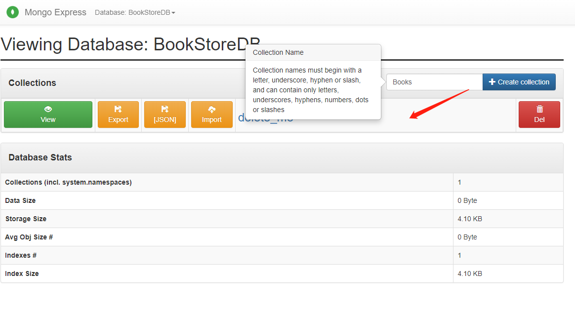Select the Index Size value 4.10 KB
This screenshot has height=312, width=575.
click(470, 273)
